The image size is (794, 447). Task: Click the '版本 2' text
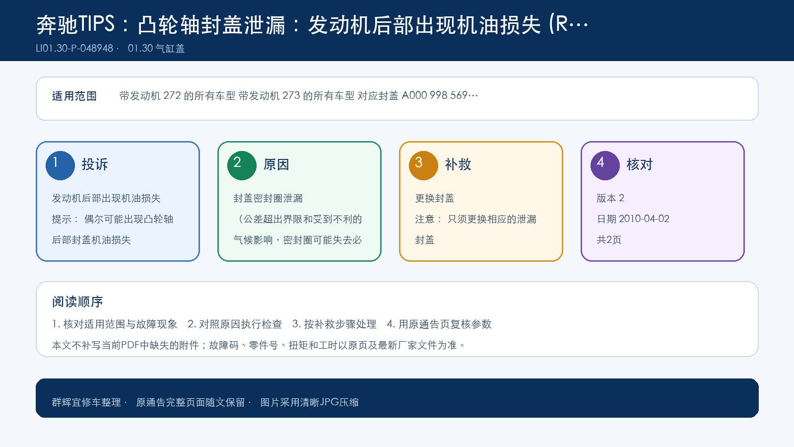tap(610, 198)
